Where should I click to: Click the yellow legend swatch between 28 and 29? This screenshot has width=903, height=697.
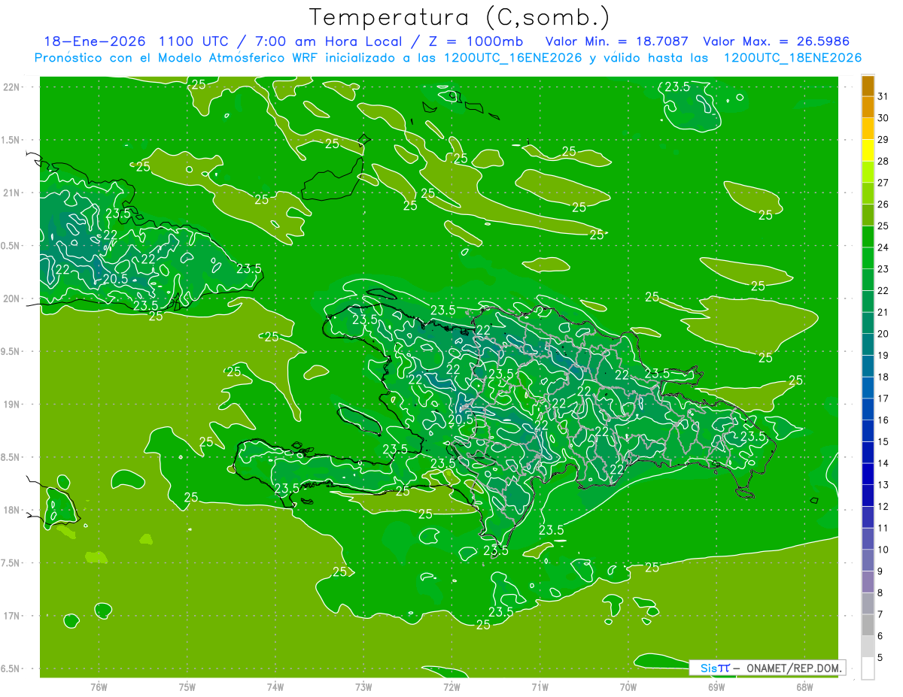point(868,150)
